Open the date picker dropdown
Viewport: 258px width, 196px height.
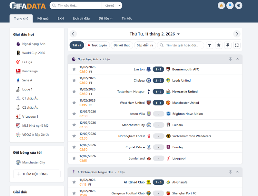pos(178,34)
